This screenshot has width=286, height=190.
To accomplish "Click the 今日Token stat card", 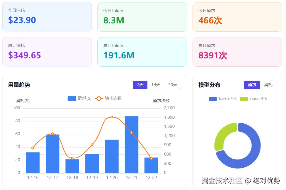I will (x=142, y=17).
